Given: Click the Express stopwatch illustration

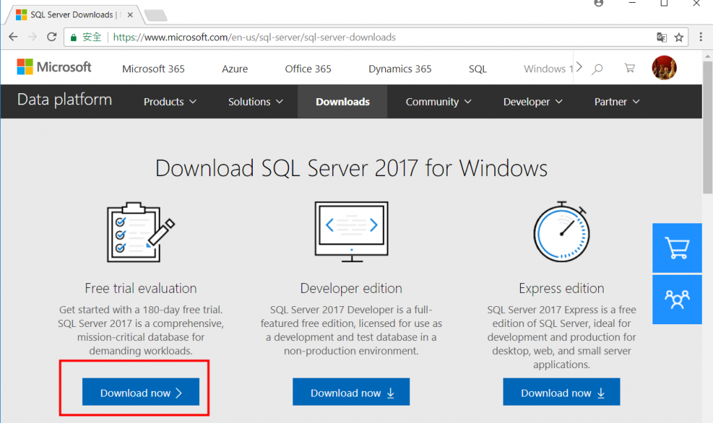Looking at the screenshot, I should tap(562, 232).
